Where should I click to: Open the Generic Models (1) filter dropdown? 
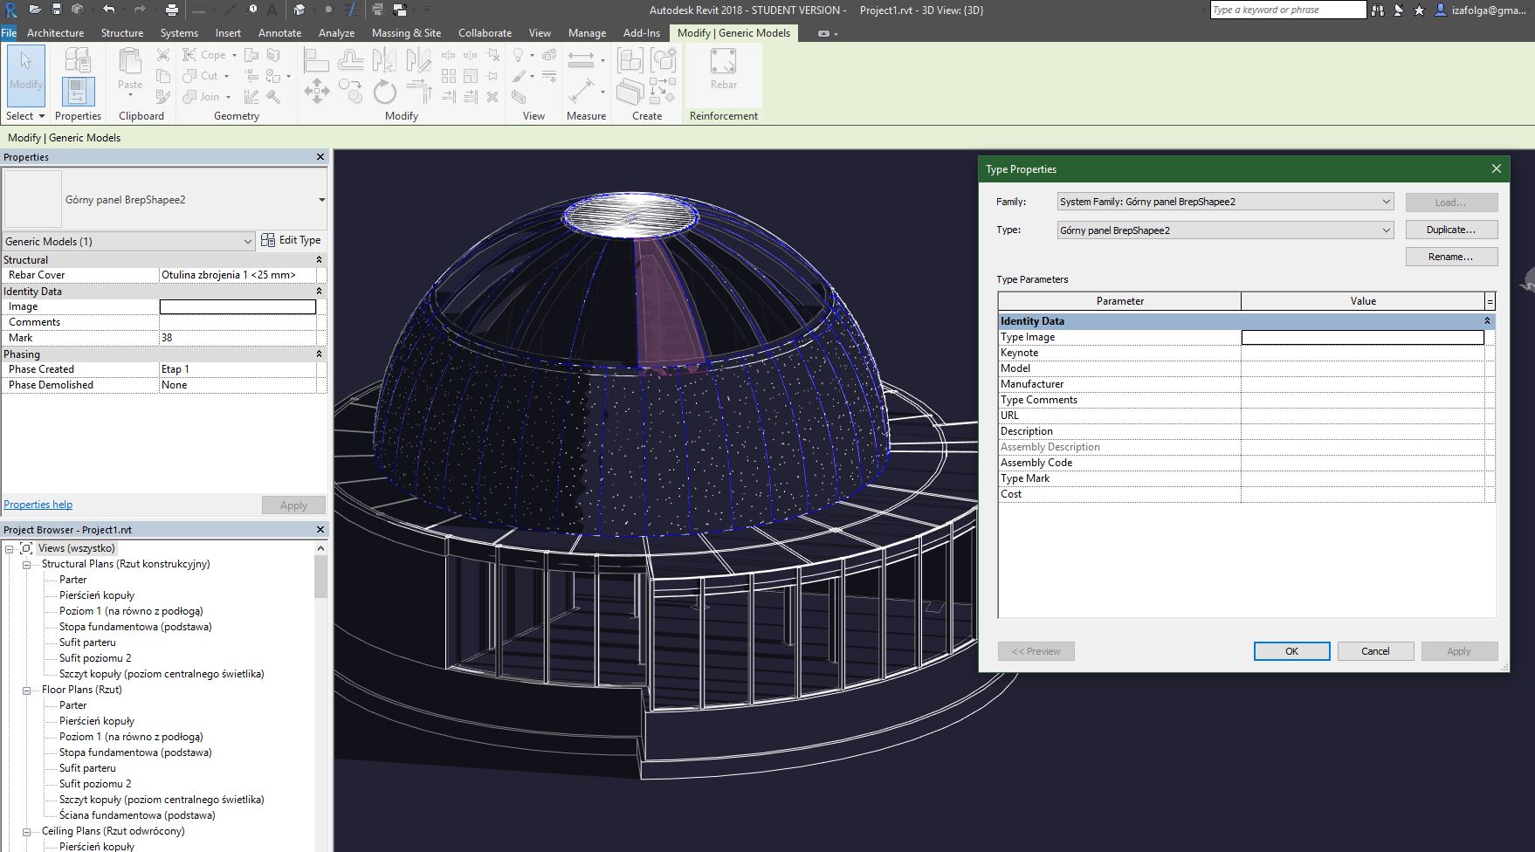click(x=248, y=242)
